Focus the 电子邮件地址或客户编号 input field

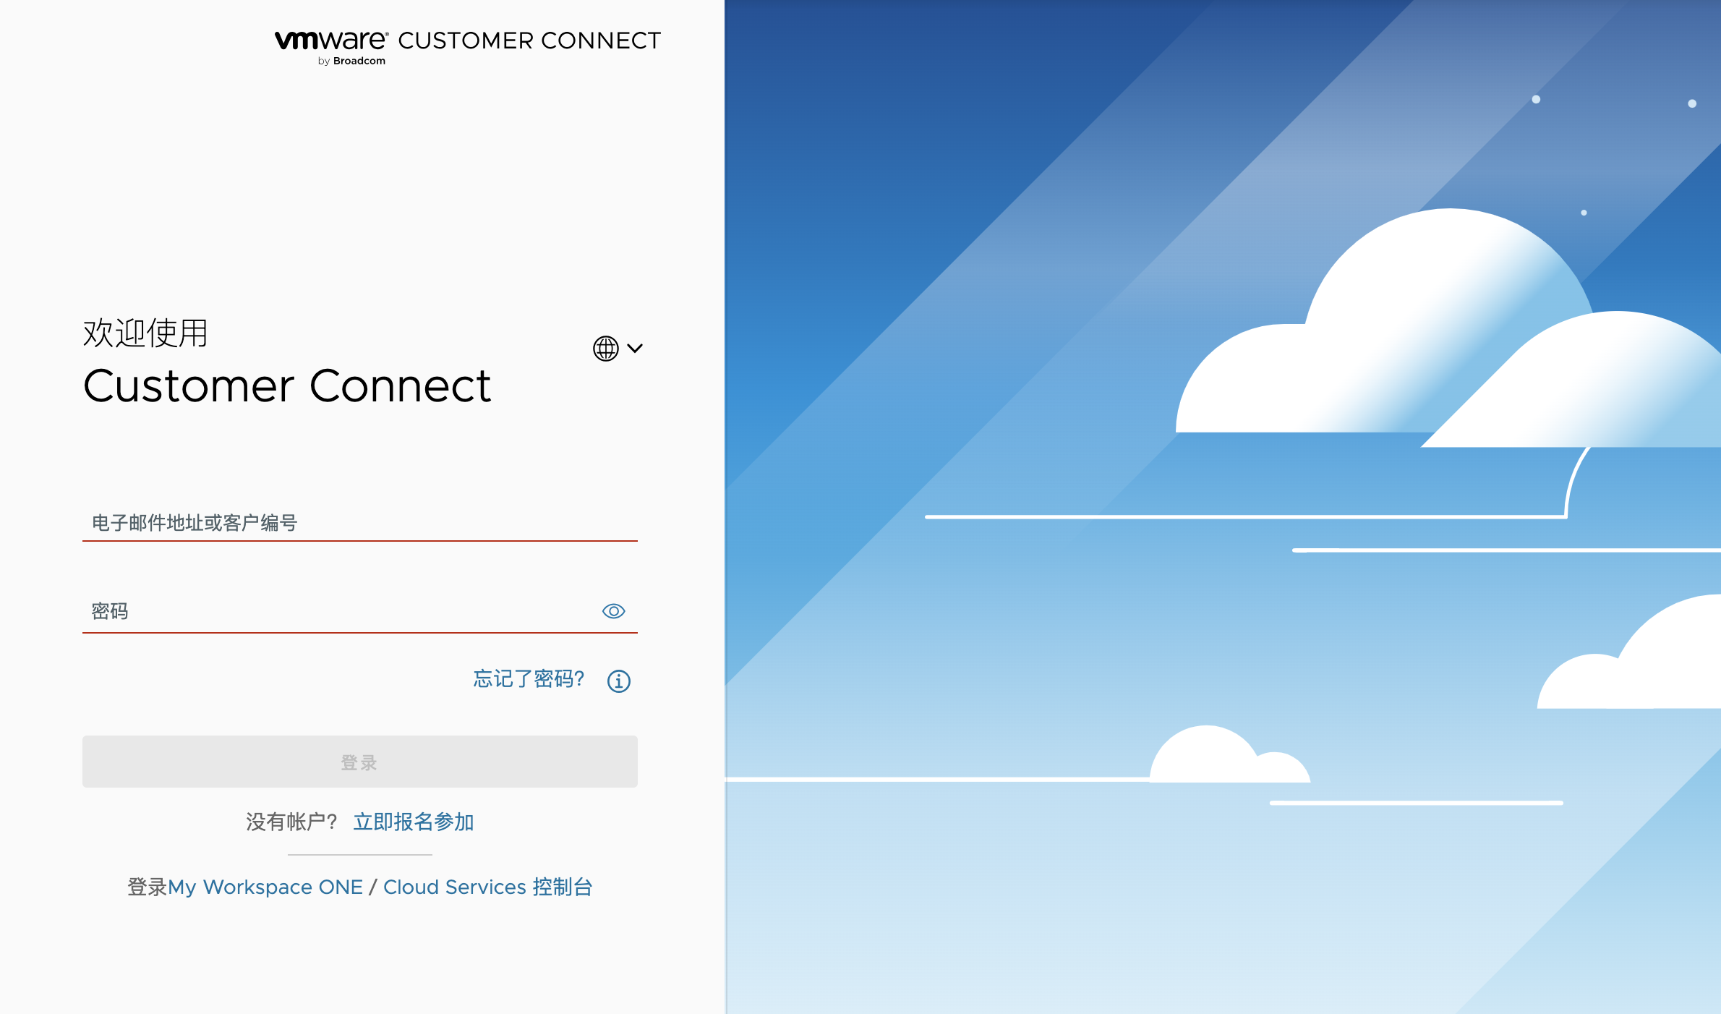click(x=360, y=522)
